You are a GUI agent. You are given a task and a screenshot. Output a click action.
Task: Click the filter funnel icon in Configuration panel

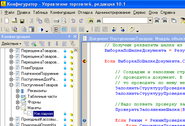pyautogui.click(x=72, y=44)
